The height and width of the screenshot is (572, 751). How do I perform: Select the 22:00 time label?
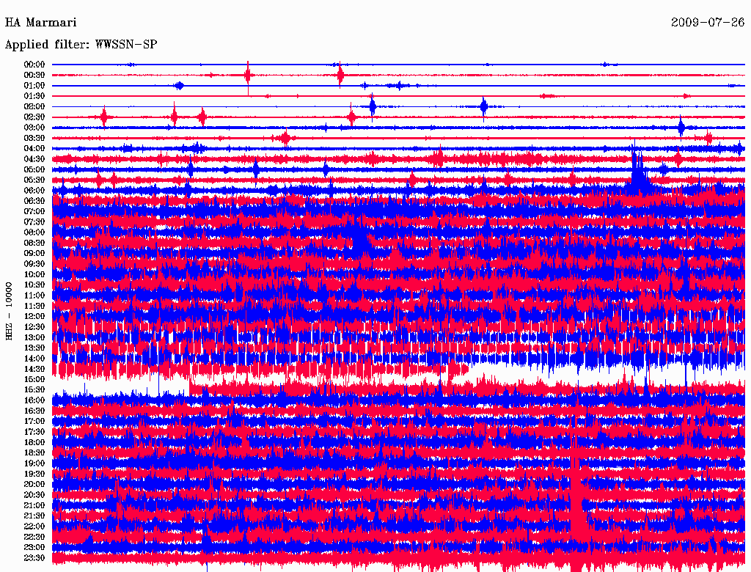(34, 527)
